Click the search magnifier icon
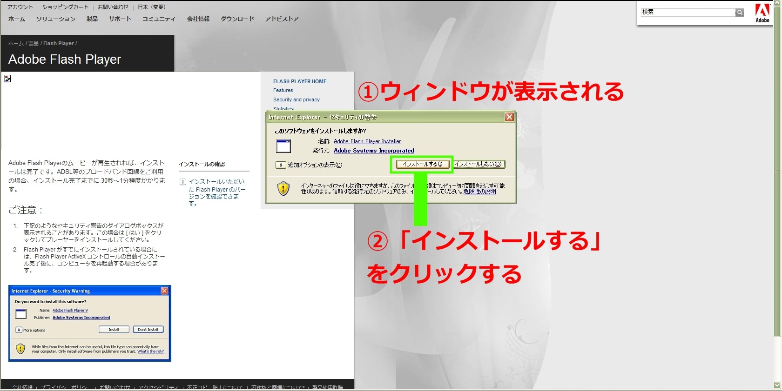Viewport: 782px width, 391px height. tap(739, 13)
